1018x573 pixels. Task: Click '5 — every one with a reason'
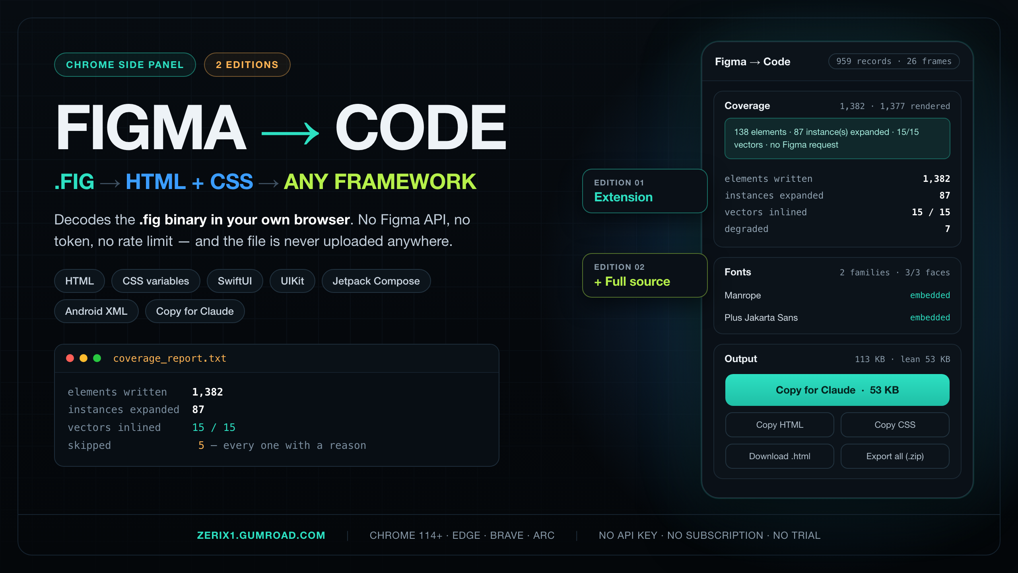click(282, 445)
